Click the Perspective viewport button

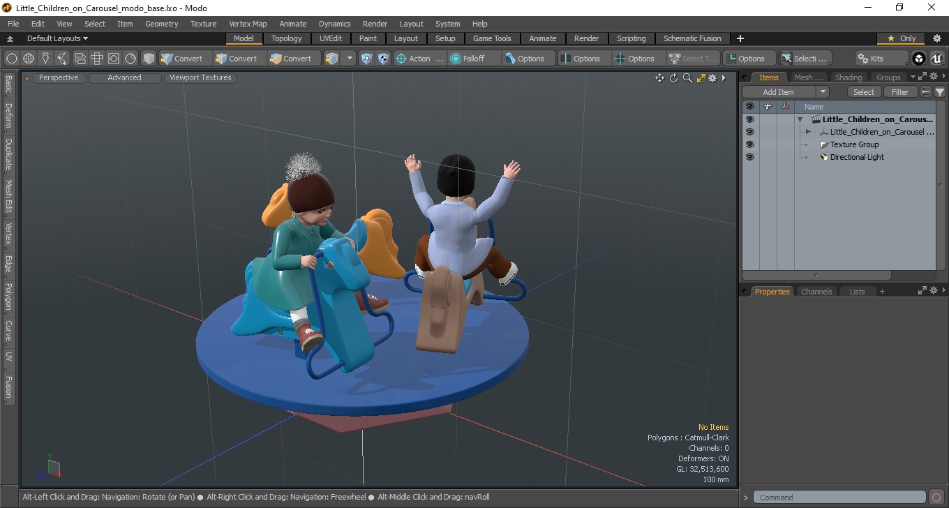click(59, 78)
